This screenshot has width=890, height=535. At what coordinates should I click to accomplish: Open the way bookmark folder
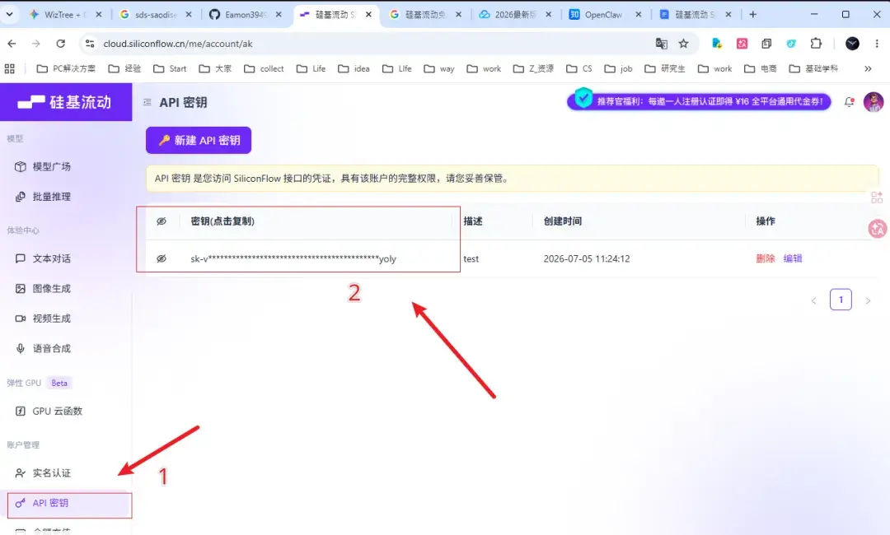[439, 68]
